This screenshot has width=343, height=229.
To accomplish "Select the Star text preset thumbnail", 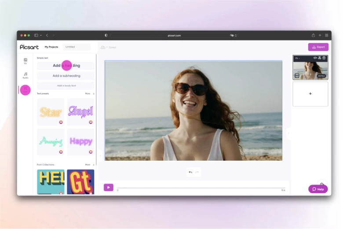I will 51,112.
